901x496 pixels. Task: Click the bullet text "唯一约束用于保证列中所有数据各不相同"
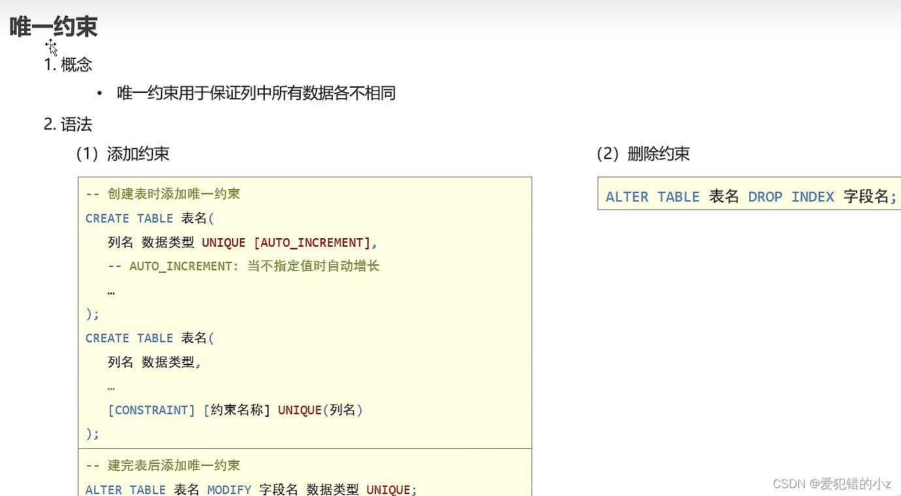[x=256, y=93]
